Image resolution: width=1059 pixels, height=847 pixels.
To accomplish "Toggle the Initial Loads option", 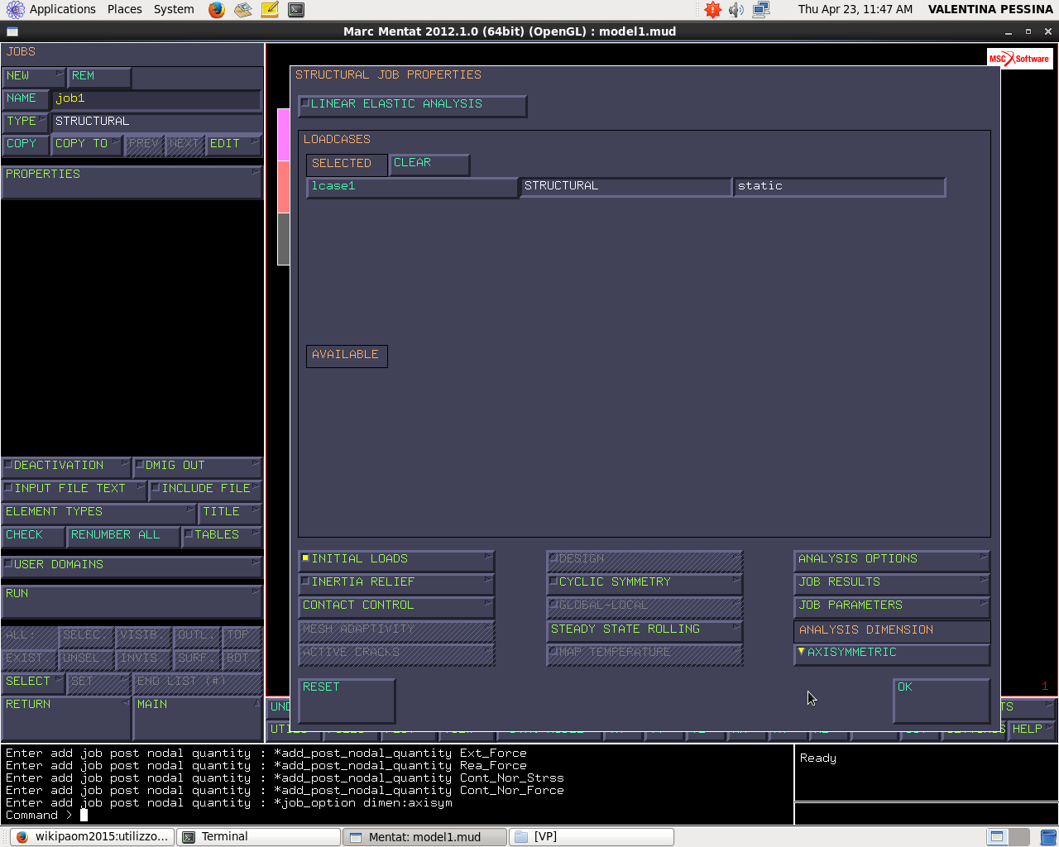I will [396, 560].
